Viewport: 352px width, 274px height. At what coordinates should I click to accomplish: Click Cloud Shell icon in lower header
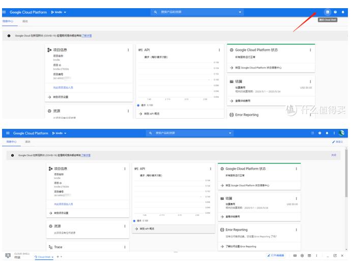pyautogui.click(x=312, y=133)
